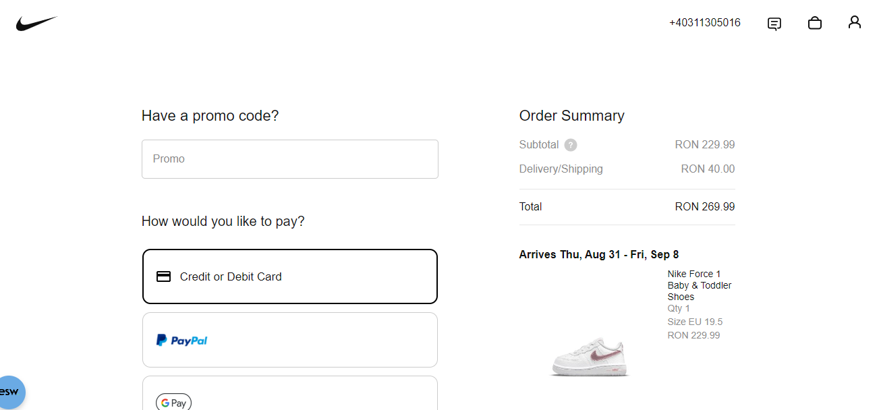Select Credit or Debit Card payment method

point(289,276)
